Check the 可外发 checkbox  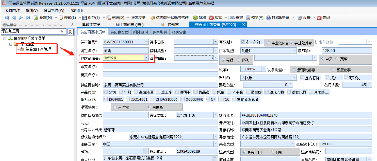point(346,78)
